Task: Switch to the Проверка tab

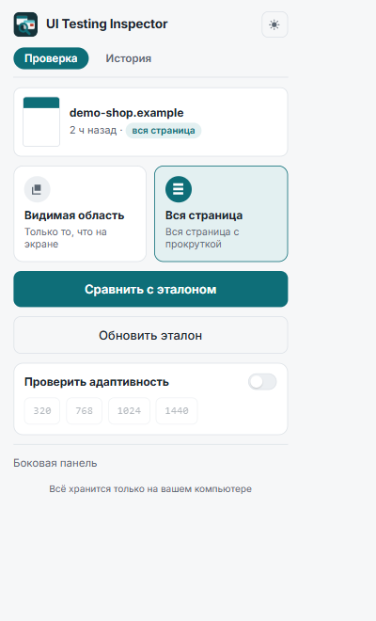Action: coord(51,58)
